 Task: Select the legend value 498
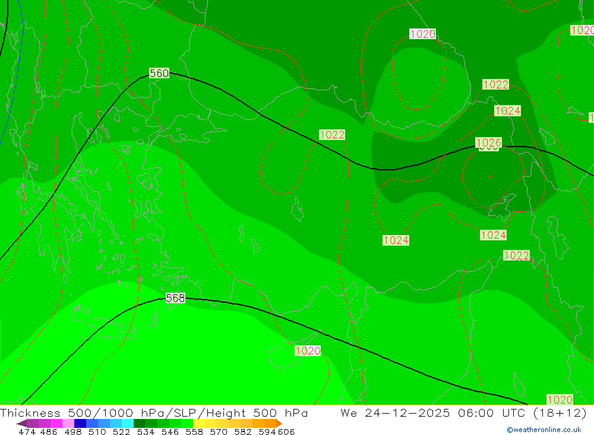[73, 431]
